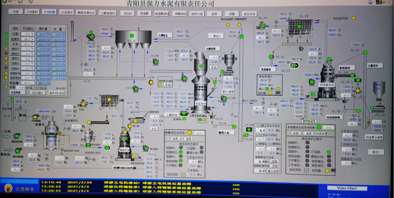Toggle the 矿渣 feeder status light
Screen dimensions: 394x198
[6, 44]
